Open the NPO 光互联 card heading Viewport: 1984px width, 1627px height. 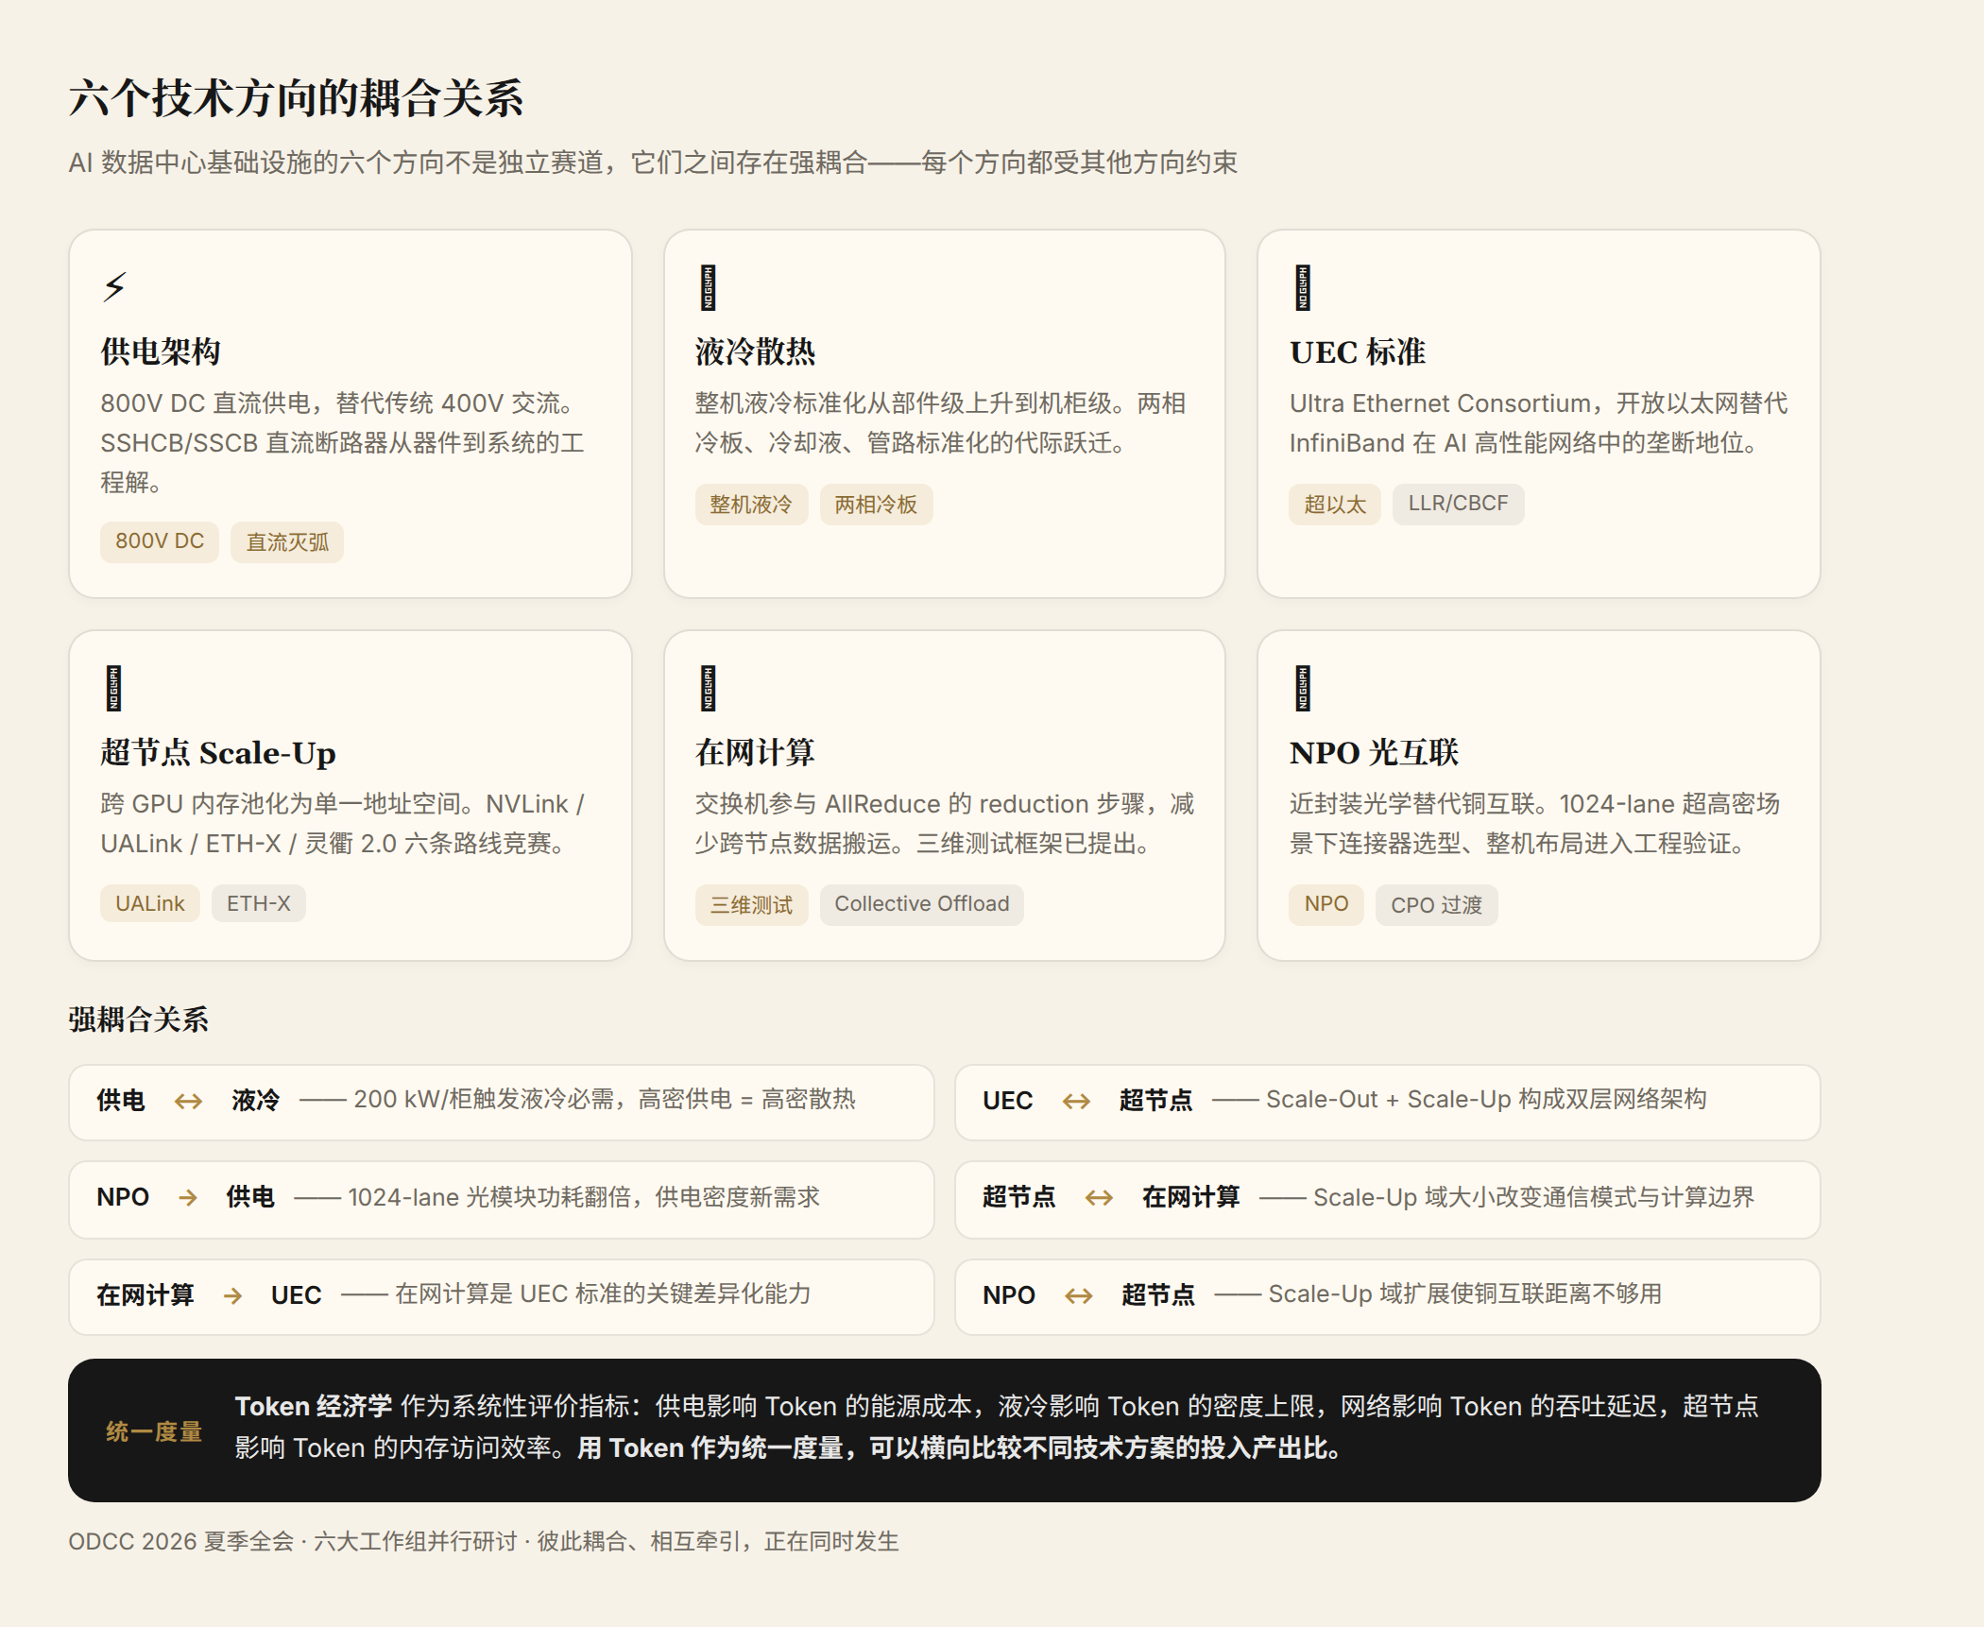(1374, 752)
